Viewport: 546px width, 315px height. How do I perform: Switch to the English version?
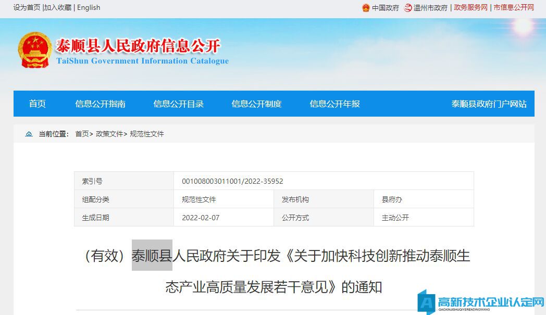[x=89, y=8]
